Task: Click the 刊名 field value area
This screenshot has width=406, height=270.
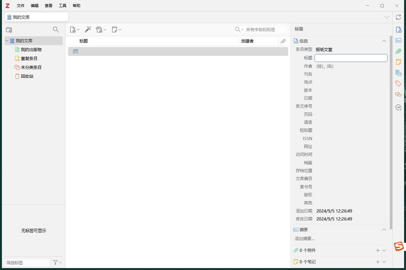Action: pyautogui.click(x=351, y=74)
